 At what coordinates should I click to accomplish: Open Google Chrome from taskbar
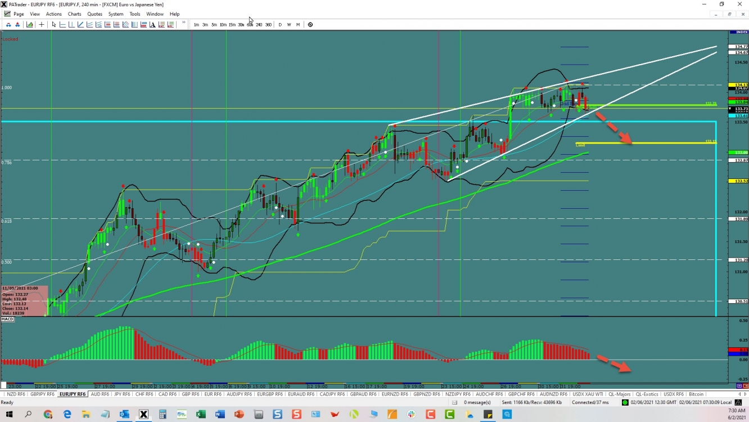[x=48, y=415]
